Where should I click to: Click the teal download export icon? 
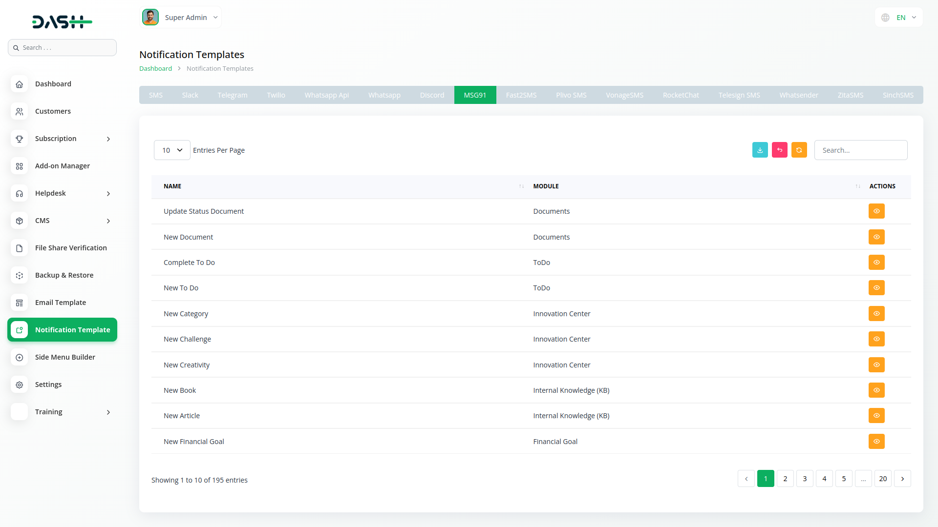coord(760,150)
